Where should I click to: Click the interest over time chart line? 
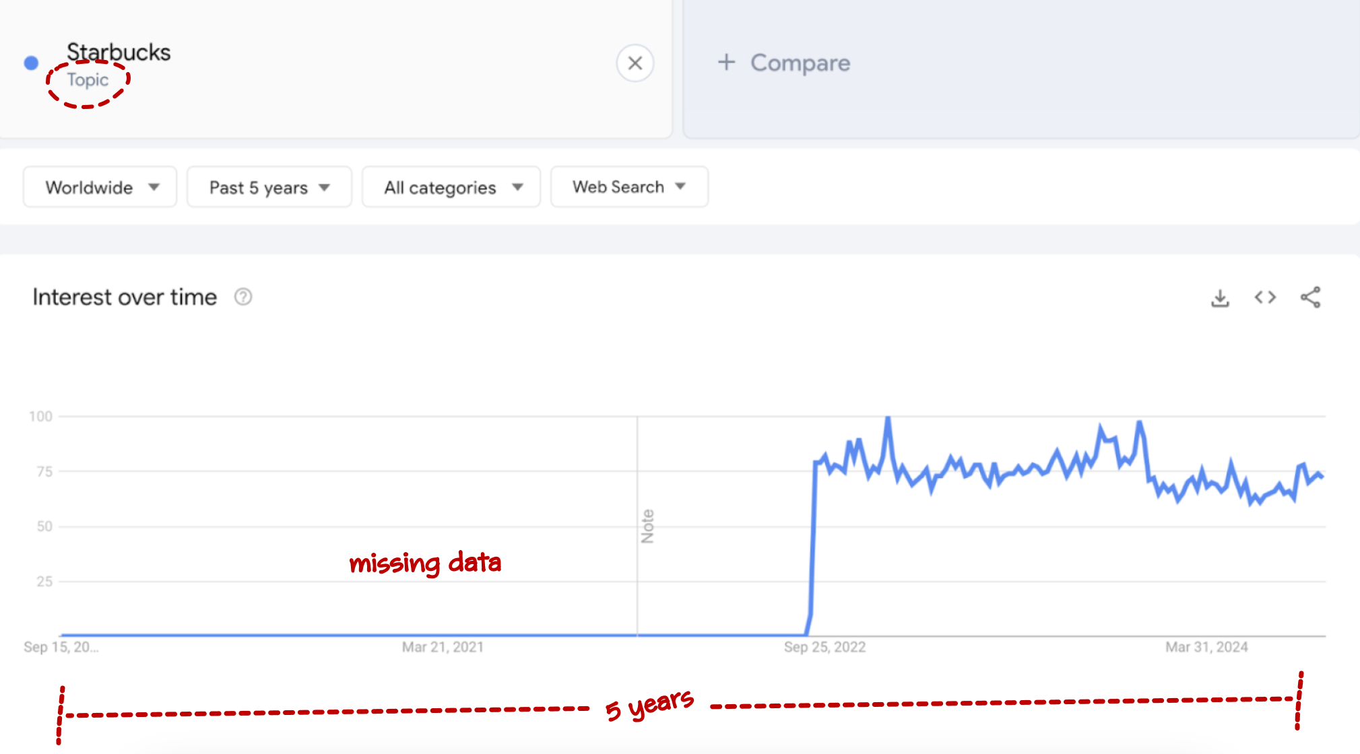click(x=1022, y=473)
